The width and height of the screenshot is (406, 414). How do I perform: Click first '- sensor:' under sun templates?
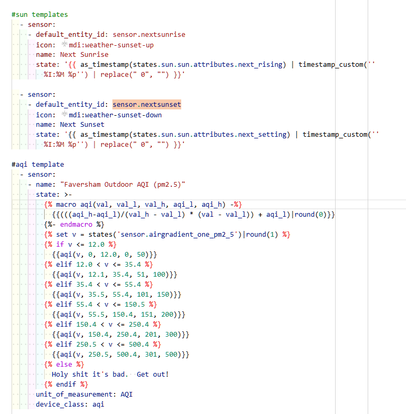pos(38,25)
